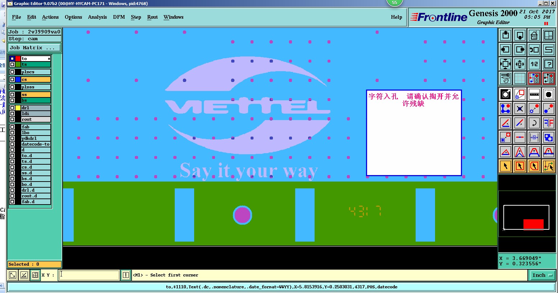Select the layer name ldi

click(x=36, y=114)
